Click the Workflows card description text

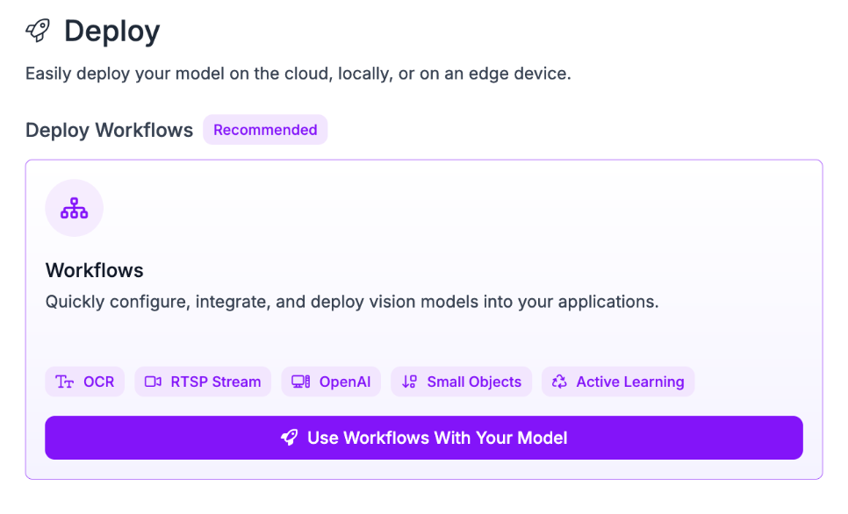coord(351,302)
